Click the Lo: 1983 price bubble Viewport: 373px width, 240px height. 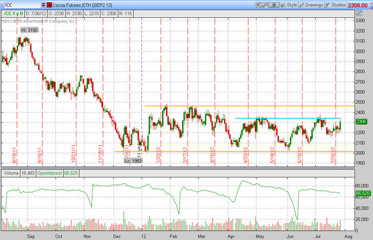click(x=133, y=161)
